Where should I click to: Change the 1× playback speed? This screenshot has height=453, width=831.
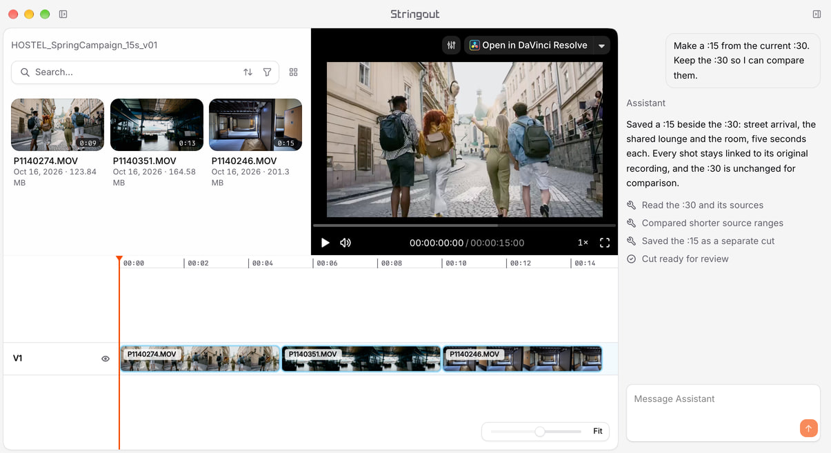point(583,243)
